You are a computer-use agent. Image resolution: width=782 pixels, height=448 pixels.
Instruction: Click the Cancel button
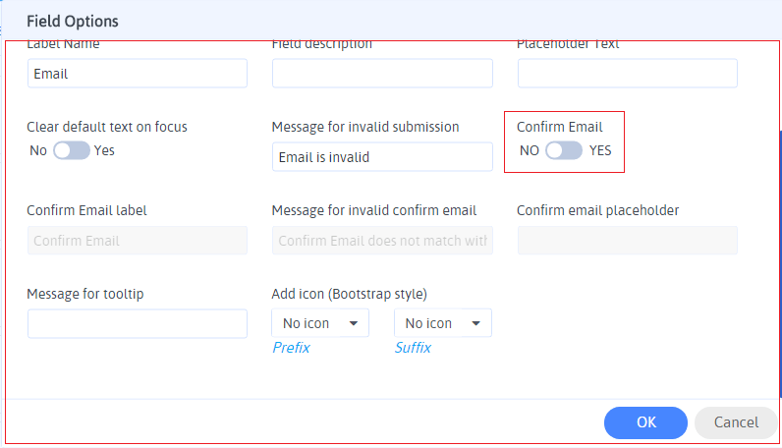(736, 422)
